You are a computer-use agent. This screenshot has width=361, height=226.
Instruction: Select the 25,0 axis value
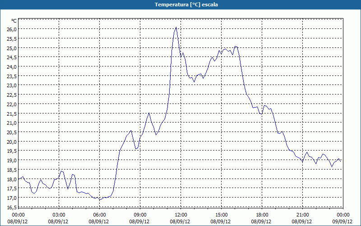12,48
